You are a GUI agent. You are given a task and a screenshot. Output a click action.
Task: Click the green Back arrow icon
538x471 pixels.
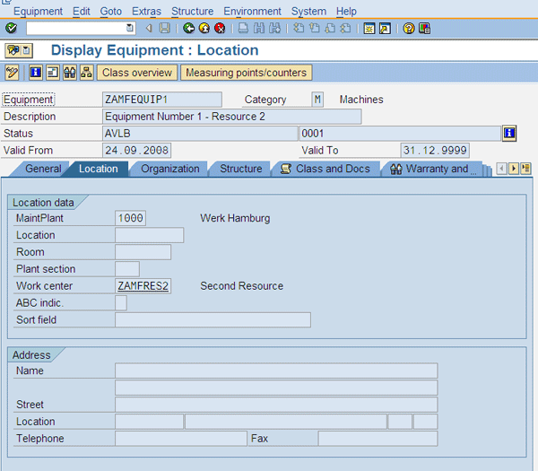189,29
